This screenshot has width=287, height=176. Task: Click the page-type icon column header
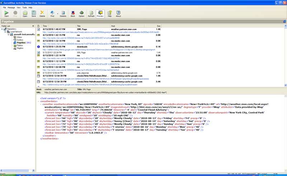tap(38, 26)
